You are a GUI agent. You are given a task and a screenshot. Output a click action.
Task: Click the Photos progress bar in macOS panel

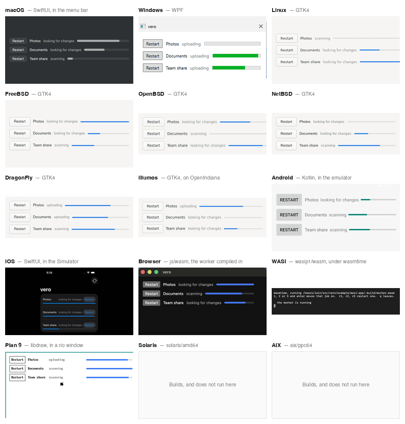click(x=103, y=41)
